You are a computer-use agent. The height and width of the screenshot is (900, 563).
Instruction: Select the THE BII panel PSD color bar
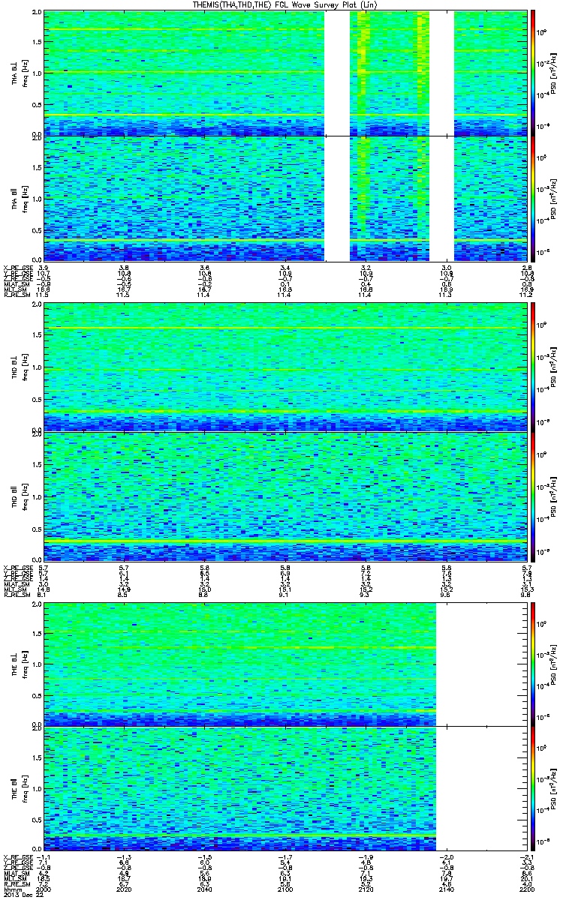tap(532, 787)
